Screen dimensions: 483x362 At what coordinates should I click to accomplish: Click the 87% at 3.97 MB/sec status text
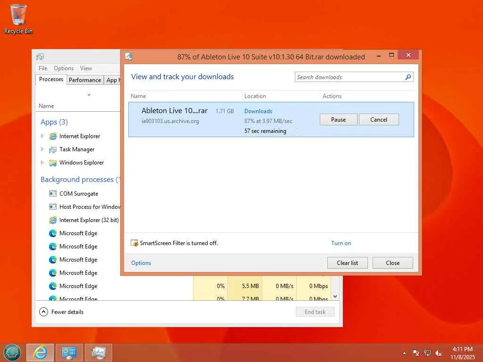point(268,121)
